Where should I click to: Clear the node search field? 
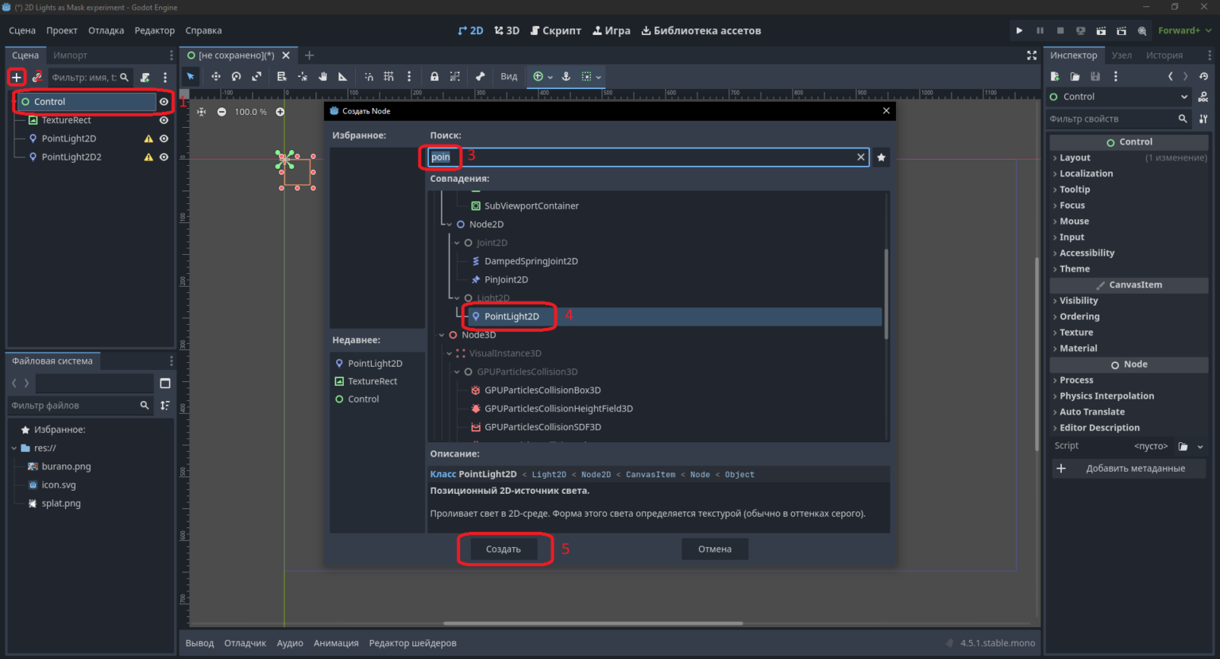click(860, 157)
